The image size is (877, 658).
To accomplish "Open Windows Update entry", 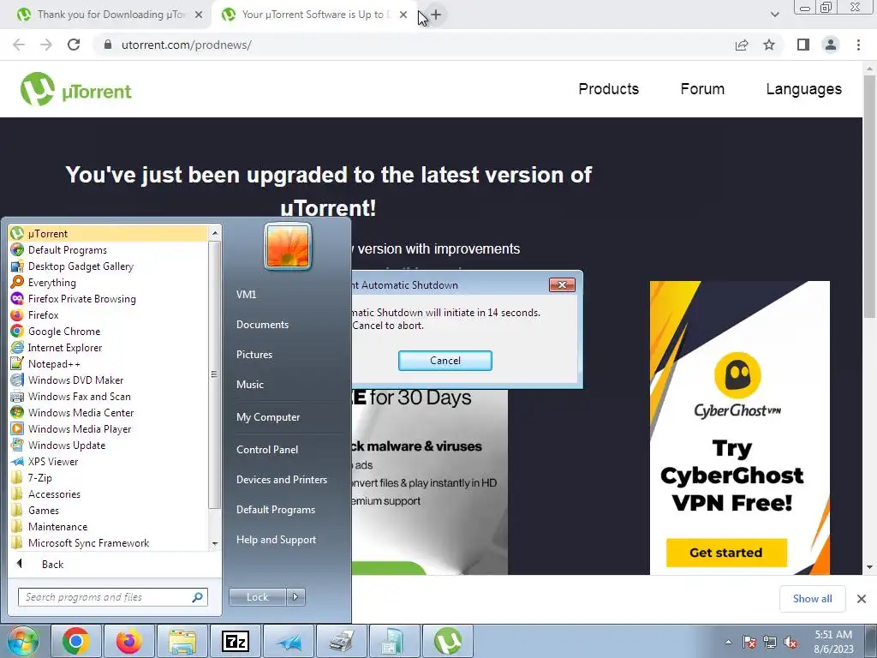I will [108, 445].
